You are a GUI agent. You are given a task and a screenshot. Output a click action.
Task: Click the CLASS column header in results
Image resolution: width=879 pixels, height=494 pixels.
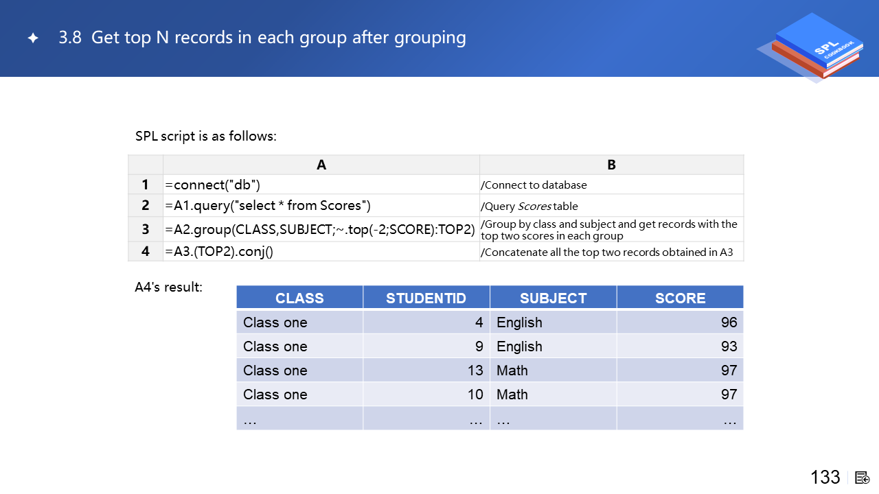tap(299, 298)
